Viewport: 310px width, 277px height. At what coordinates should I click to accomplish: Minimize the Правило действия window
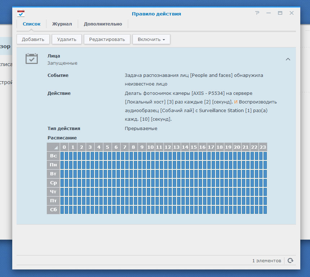pyautogui.click(x=269, y=13)
